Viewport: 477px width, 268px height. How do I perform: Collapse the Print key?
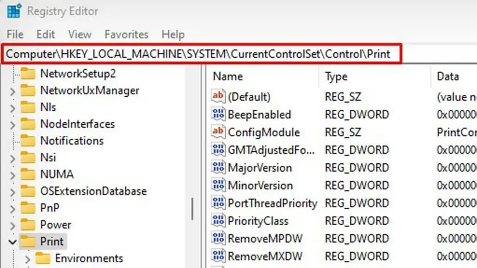pos(12,242)
